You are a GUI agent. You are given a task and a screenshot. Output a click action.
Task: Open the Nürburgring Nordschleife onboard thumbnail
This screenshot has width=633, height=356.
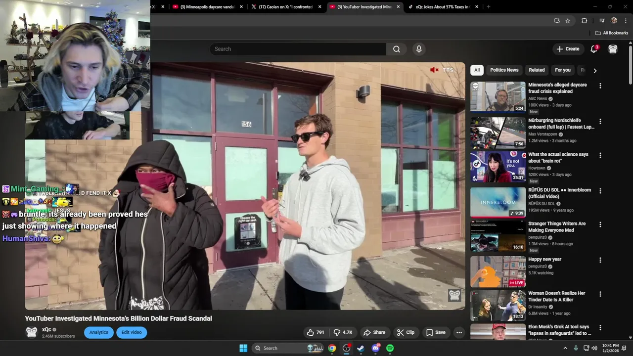[x=498, y=133]
